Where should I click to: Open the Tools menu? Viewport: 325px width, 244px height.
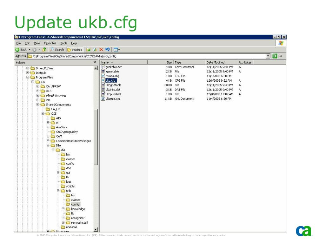[x=63, y=43]
